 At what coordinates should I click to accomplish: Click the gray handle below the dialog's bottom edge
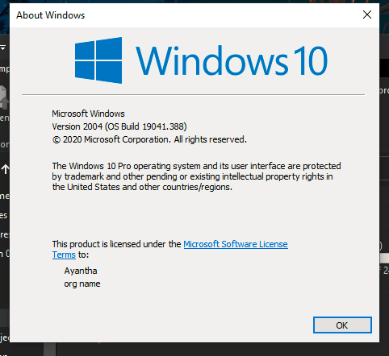pos(50,349)
